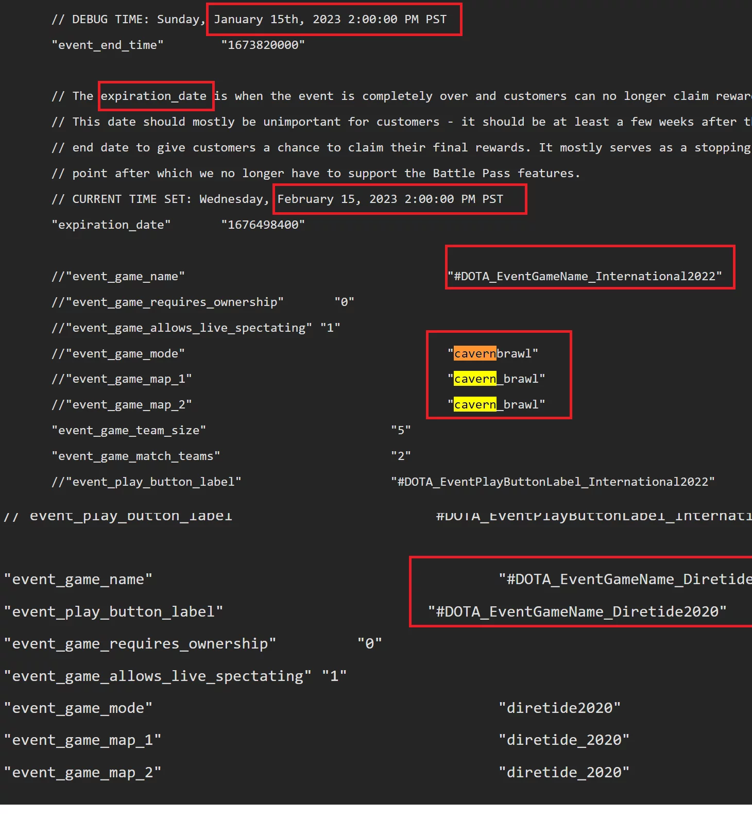This screenshot has width=752, height=818.
Task: Click the "event_game_match_teams" key
Action: [x=136, y=456]
